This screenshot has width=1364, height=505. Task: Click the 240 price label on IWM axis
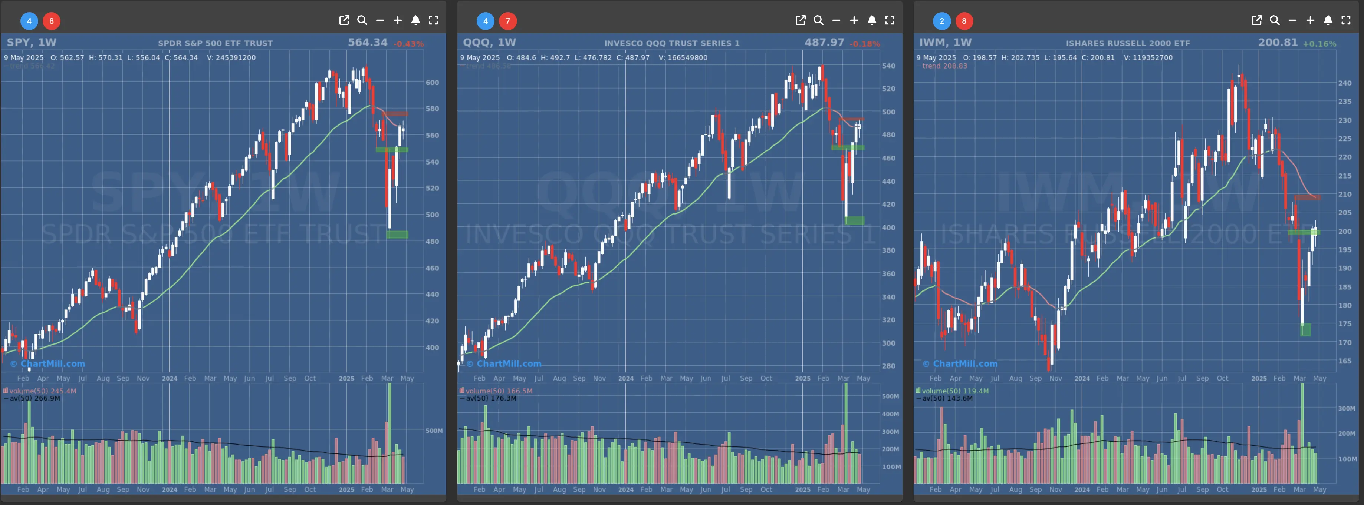[1345, 83]
